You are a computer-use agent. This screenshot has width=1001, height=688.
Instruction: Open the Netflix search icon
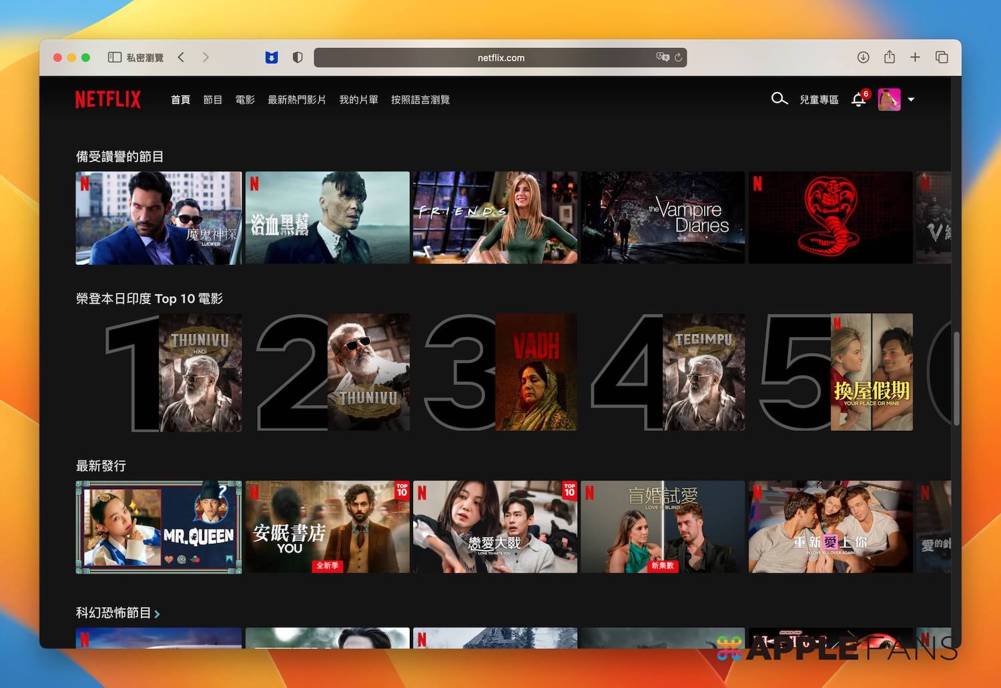tap(779, 99)
